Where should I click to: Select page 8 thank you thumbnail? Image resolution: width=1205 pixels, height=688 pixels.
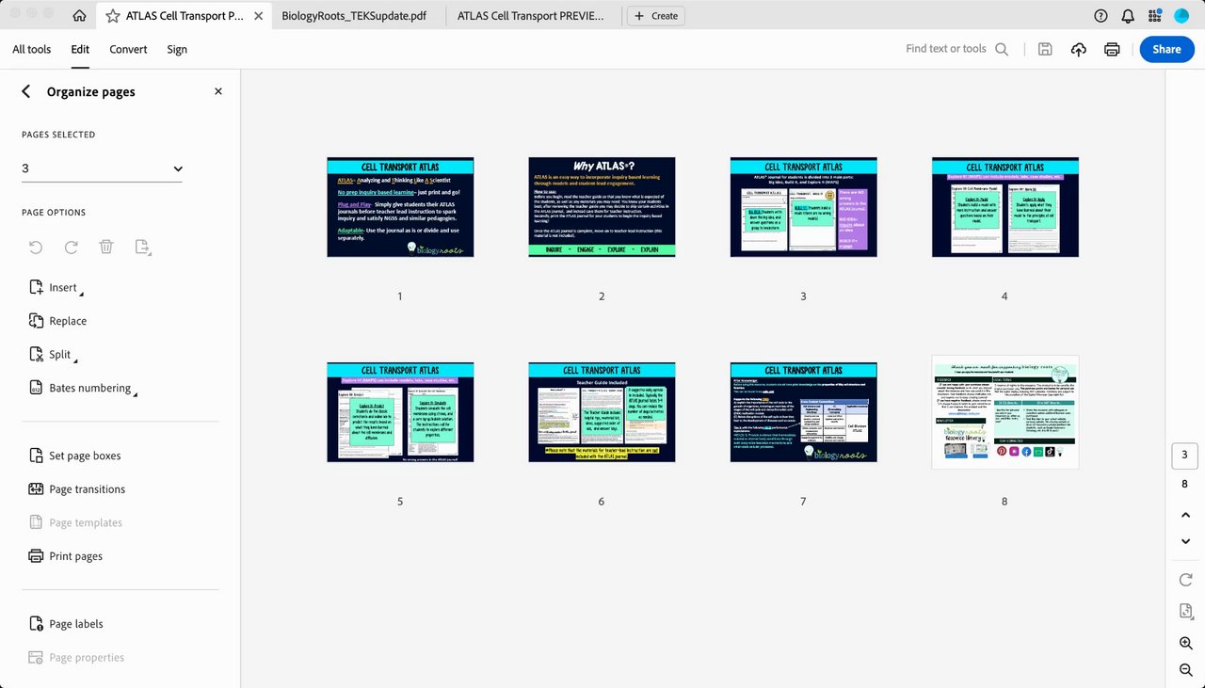coord(1004,412)
